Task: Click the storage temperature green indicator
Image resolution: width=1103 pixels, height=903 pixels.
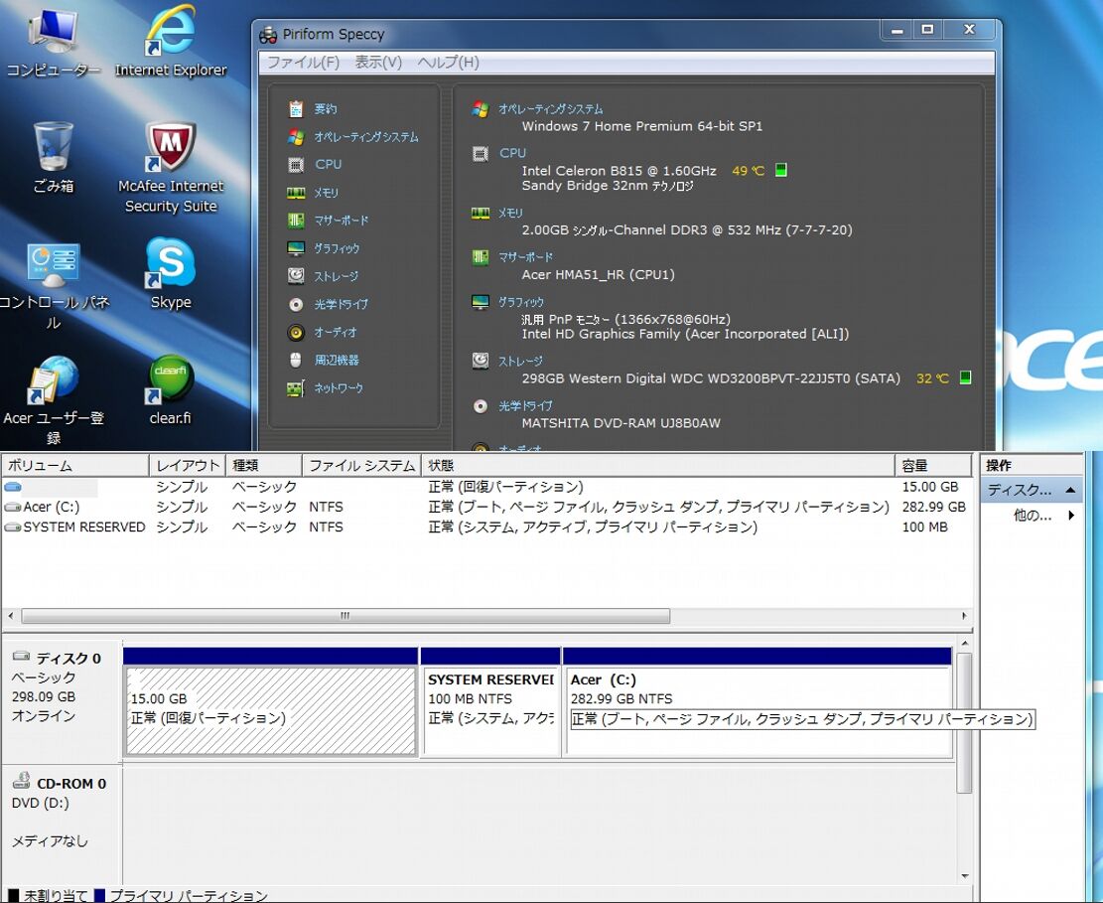Action: [966, 377]
